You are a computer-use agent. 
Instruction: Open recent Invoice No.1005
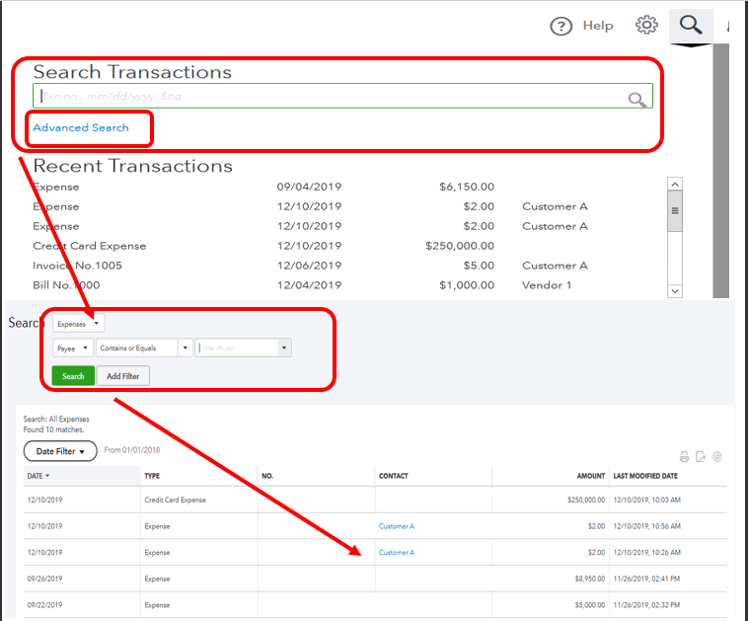77,266
